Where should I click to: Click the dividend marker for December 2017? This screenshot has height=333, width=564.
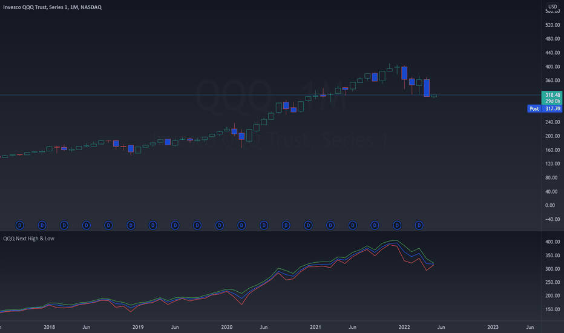coord(42,225)
